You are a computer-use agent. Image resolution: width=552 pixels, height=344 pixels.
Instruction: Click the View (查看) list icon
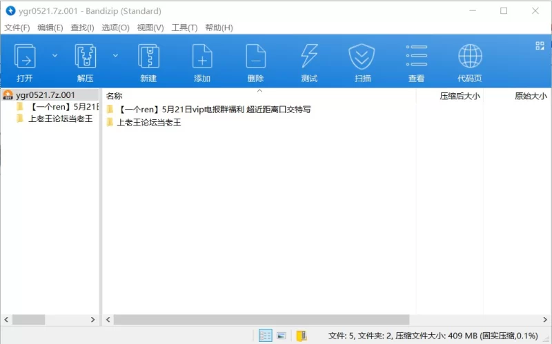(x=417, y=57)
